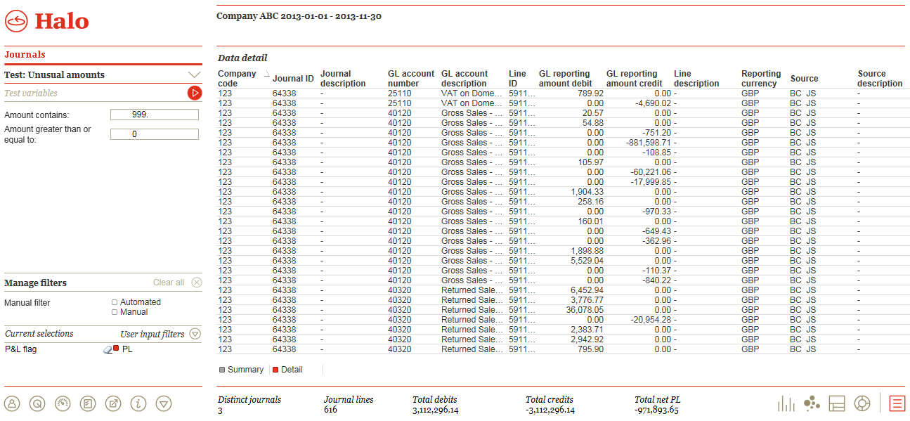910x421 pixels.
Task: Select the credit amount -20,954.28 cell
Action: [x=651, y=320]
